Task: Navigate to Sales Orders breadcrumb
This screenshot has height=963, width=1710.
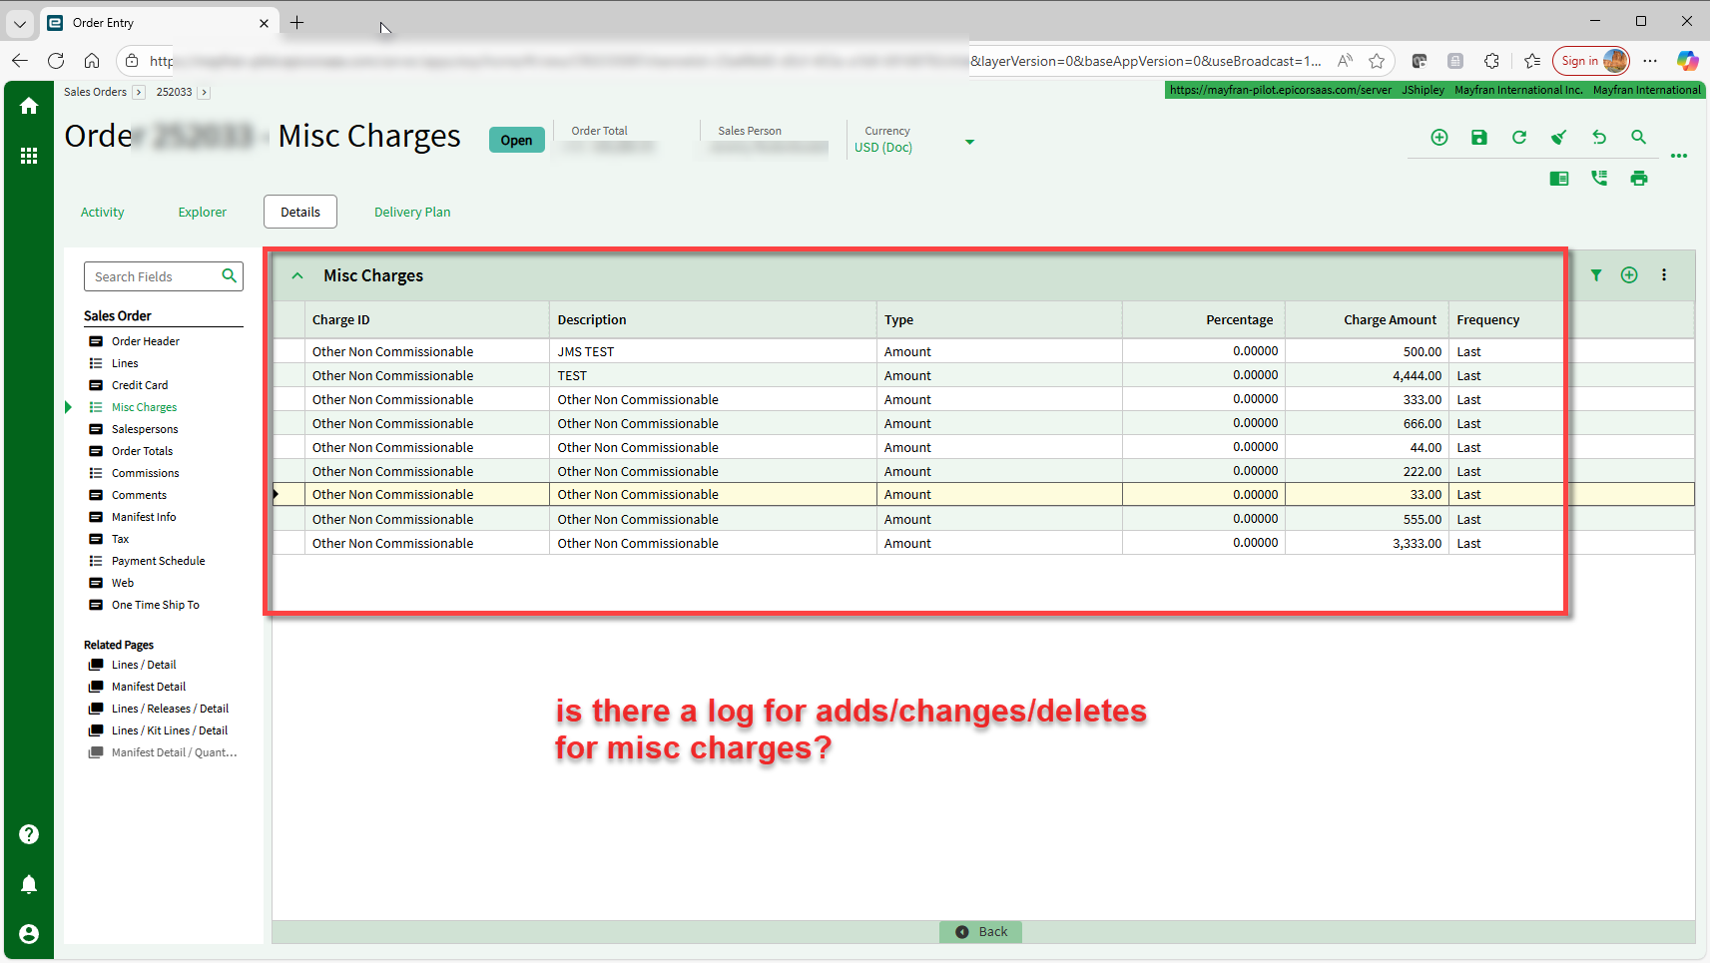Action: (x=96, y=92)
